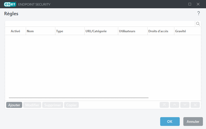Image resolution: width=206 pixels, height=129 pixels.
Task: Click the horizontal scrollbar under the table
Action: click(x=79, y=98)
